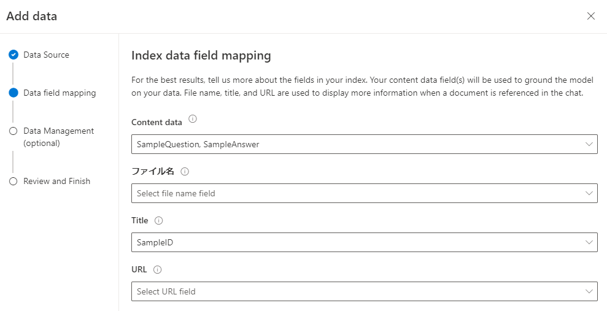This screenshot has height=311, width=607.
Task: Click the completed Data Source checkmark icon
Action: [x=14, y=55]
